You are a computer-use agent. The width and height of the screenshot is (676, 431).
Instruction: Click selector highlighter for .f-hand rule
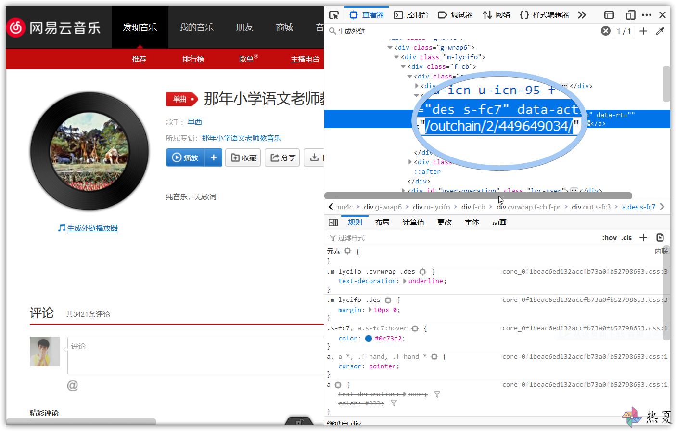click(434, 357)
